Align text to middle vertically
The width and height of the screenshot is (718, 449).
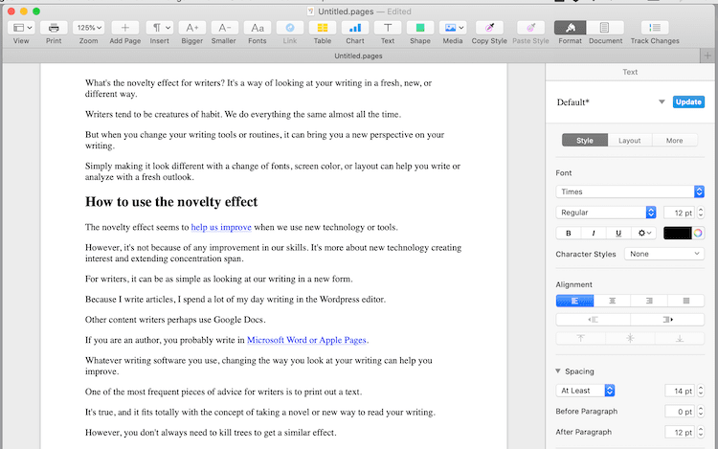pos(630,338)
